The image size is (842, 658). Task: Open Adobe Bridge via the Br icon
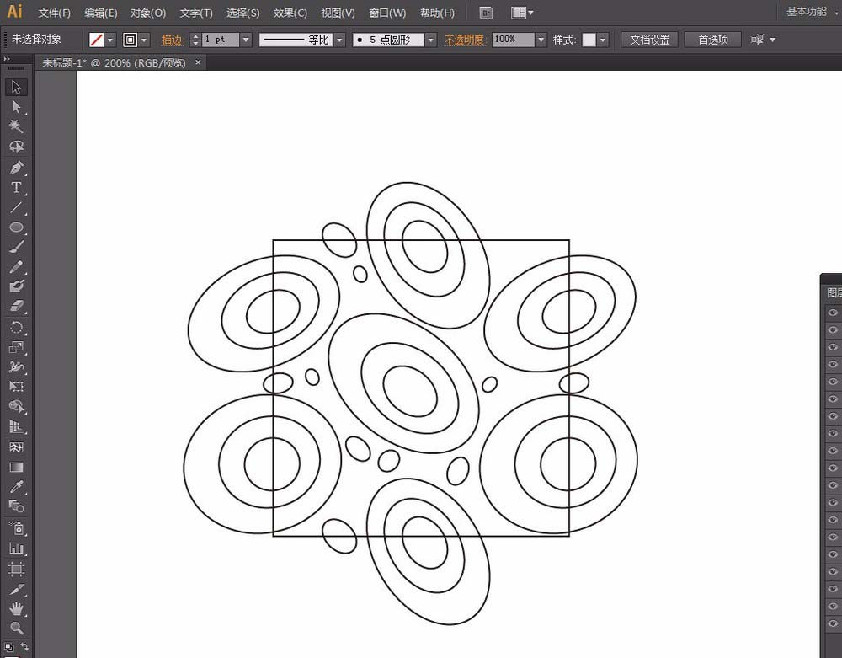point(486,13)
